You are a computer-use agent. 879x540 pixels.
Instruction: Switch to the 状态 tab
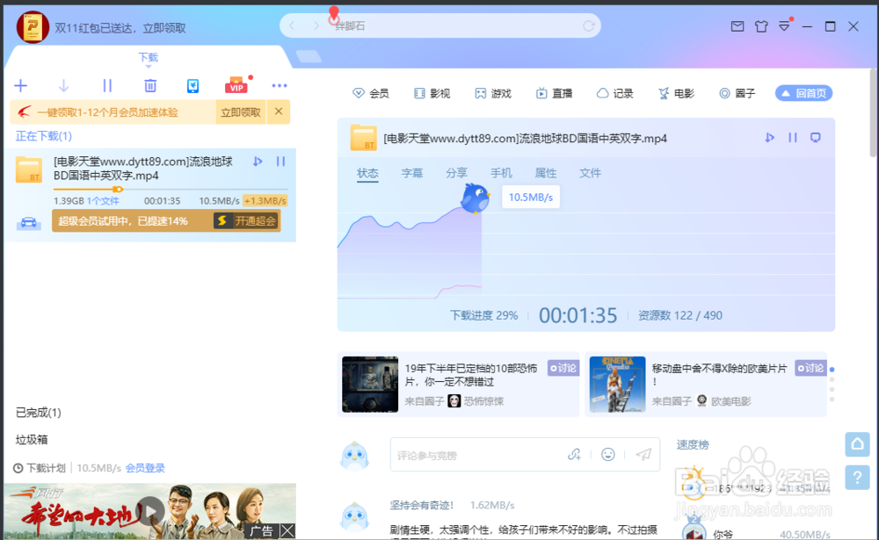tap(367, 173)
